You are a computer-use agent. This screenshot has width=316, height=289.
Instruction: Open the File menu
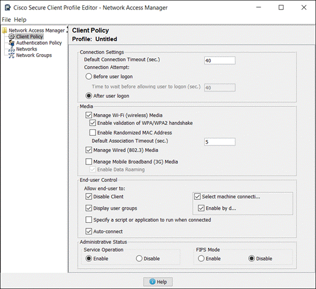point(6,20)
